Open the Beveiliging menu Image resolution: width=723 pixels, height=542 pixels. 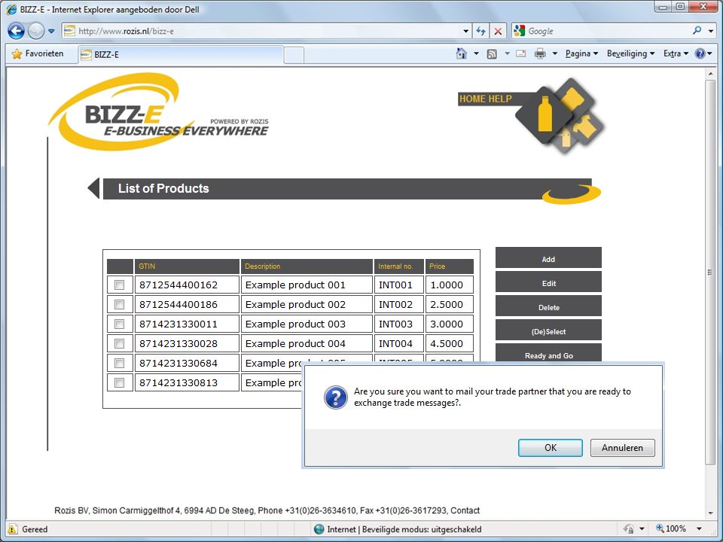(x=631, y=54)
